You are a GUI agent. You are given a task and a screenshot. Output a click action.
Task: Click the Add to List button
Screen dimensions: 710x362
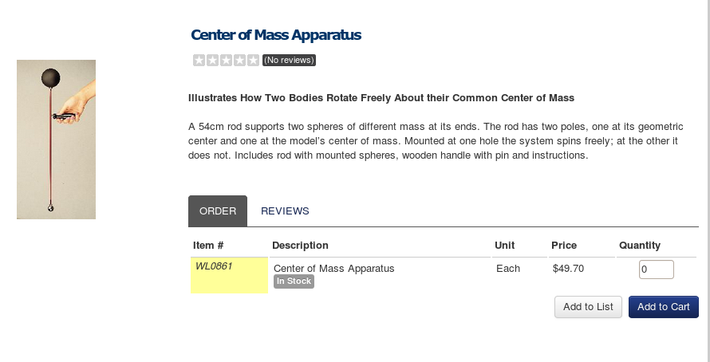(588, 307)
